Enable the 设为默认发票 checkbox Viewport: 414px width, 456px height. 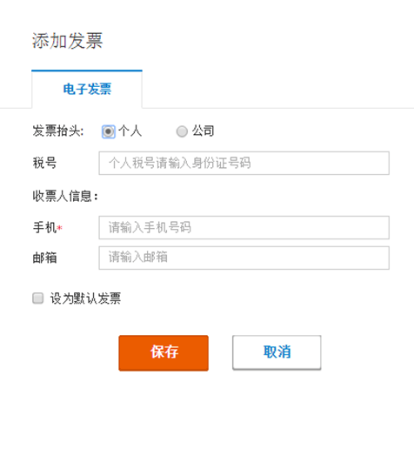click(37, 298)
